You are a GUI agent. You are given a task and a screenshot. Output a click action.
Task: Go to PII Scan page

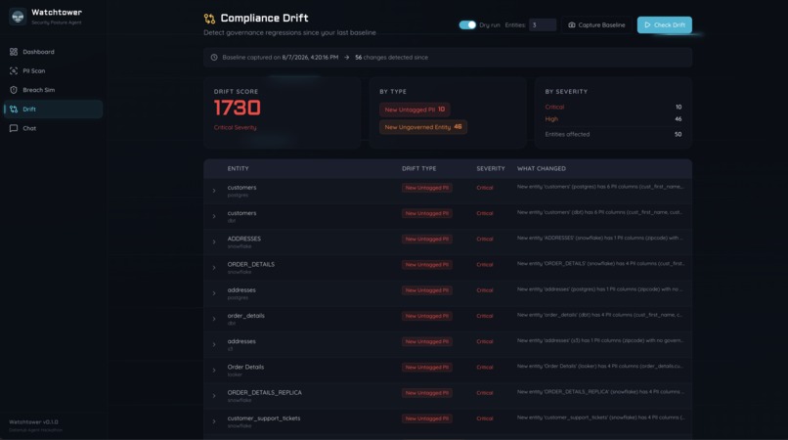(x=53, y=71)
